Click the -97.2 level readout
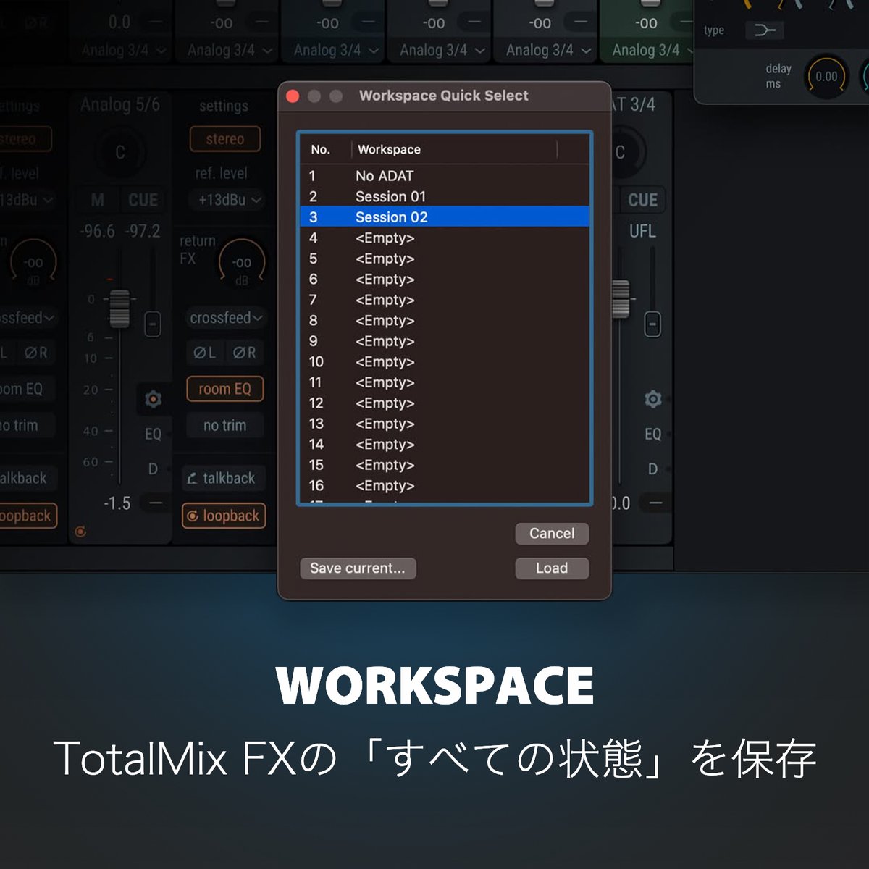Screen dimensions: 869x869 143,232
